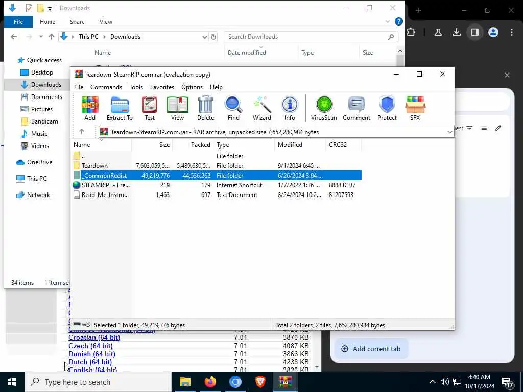Open the Options menu
This screenshot has height=392, width=523.
(192, 87)
